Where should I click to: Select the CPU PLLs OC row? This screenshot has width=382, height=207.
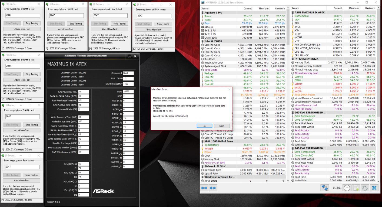click(x=333, y=55)
